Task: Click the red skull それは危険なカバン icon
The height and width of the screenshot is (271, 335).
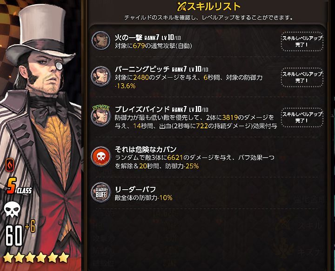Action: pos(100,157)
